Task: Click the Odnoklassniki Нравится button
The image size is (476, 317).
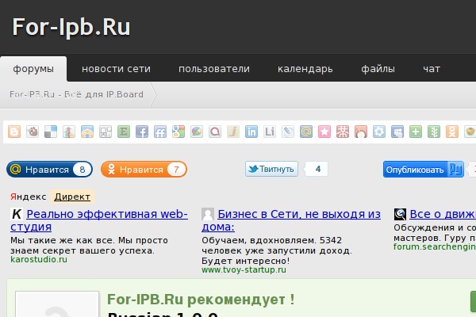Action: click(x=144, y=170)
